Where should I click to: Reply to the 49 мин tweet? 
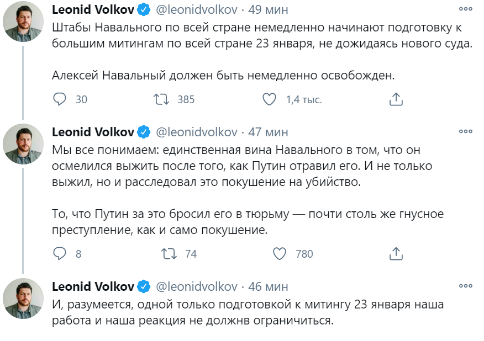point(60,99)
